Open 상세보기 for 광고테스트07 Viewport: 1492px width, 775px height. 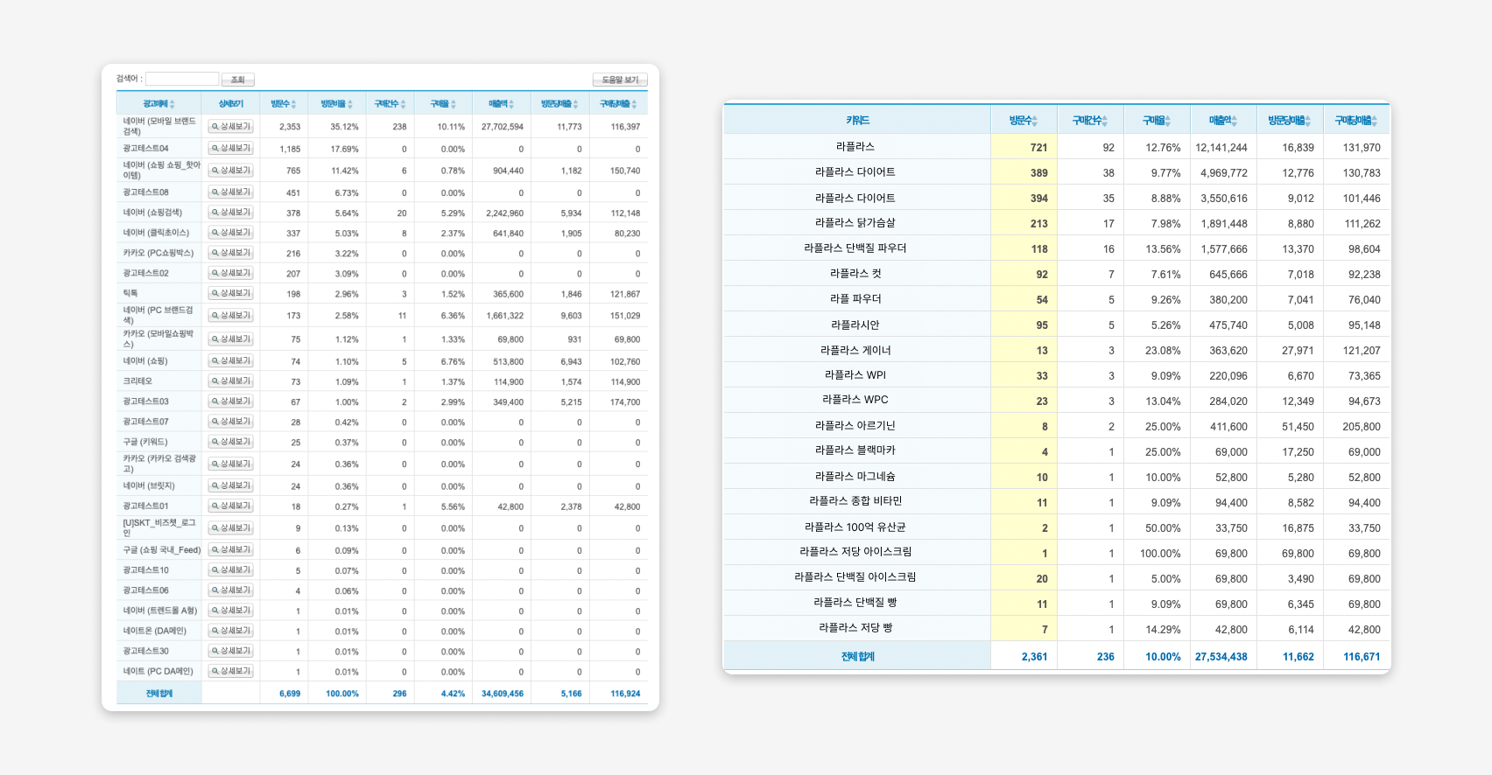[x=230, y=422]
